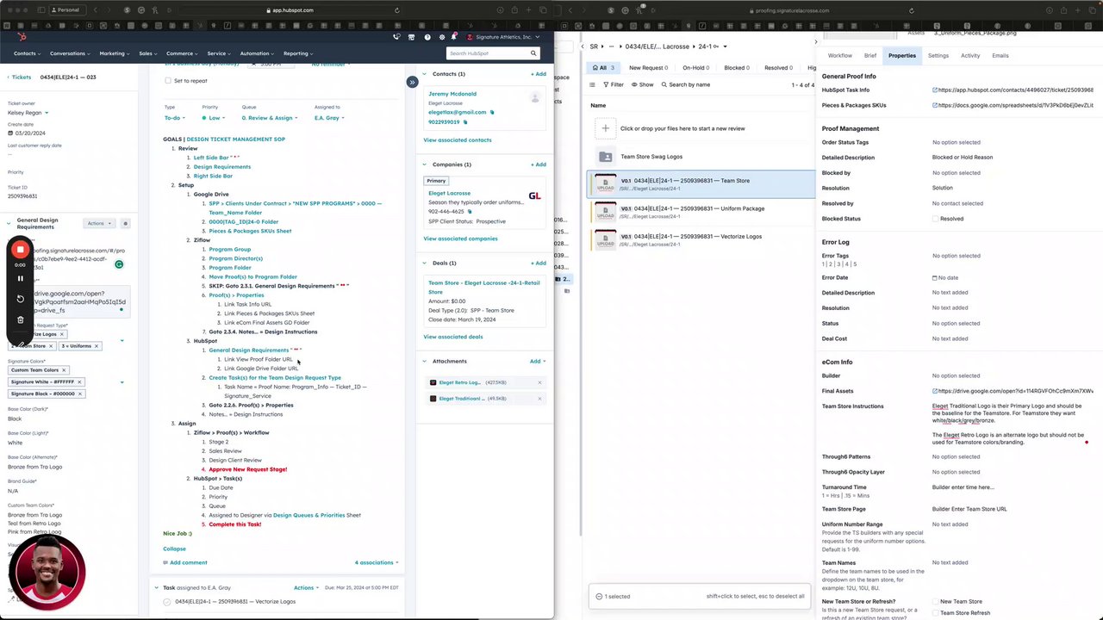
Task: Toggle the Vectorize Logos task complete circle
Action: pos(167,602)
